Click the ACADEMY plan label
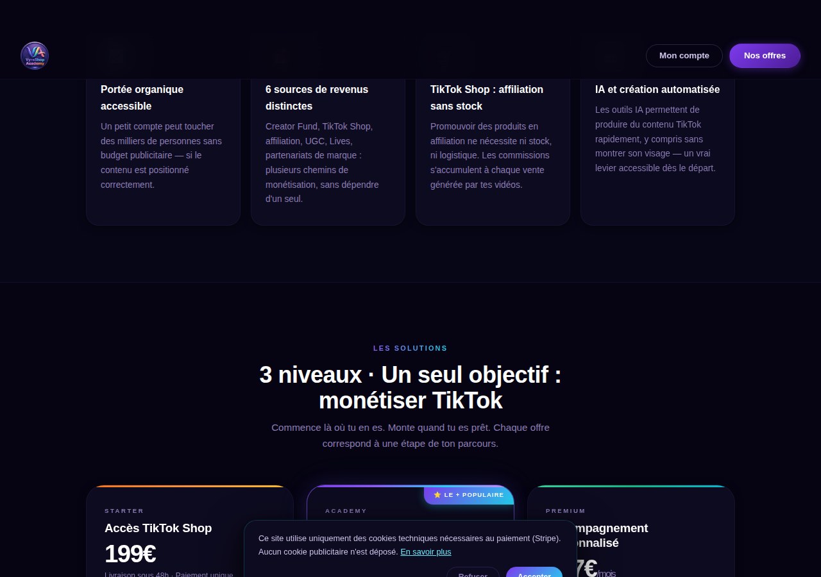 tap(346, 511)
